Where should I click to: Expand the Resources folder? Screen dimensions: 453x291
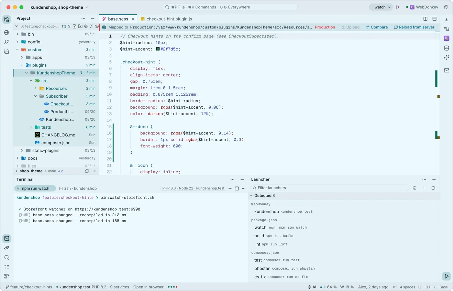pyautogui.click(x=36, y=88)
